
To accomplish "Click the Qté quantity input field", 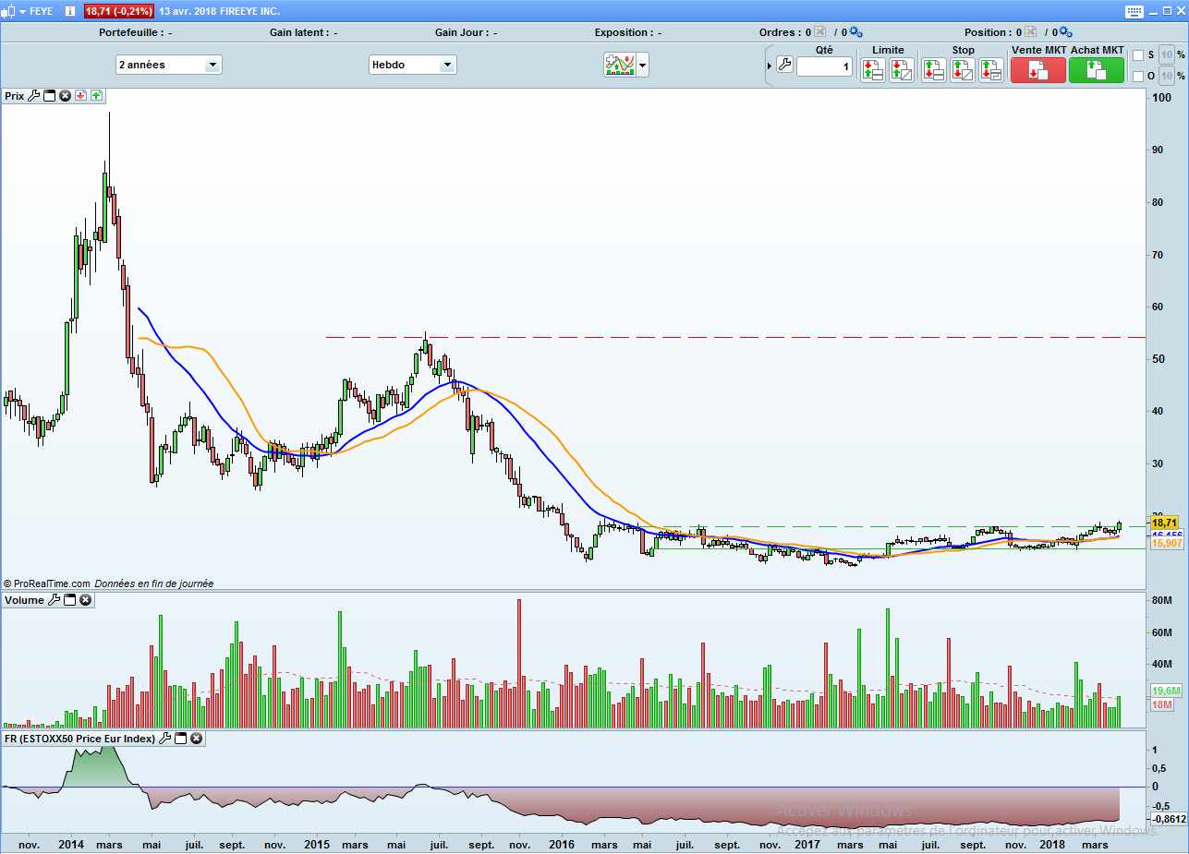I will (x=824, y=66).
